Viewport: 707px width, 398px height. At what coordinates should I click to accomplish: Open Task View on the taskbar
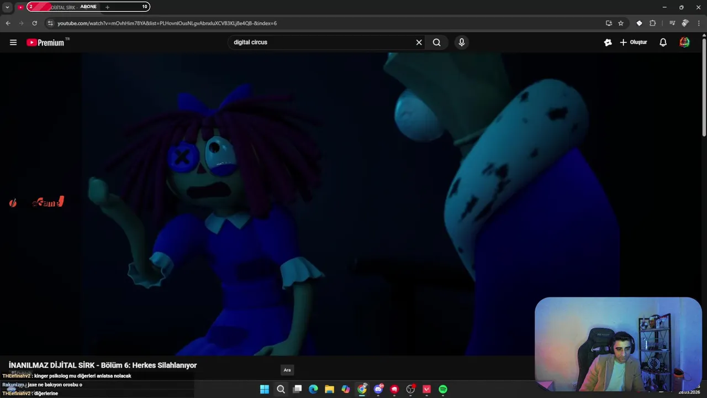click(297, 389)
